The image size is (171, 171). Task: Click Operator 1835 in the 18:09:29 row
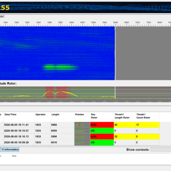38,142
